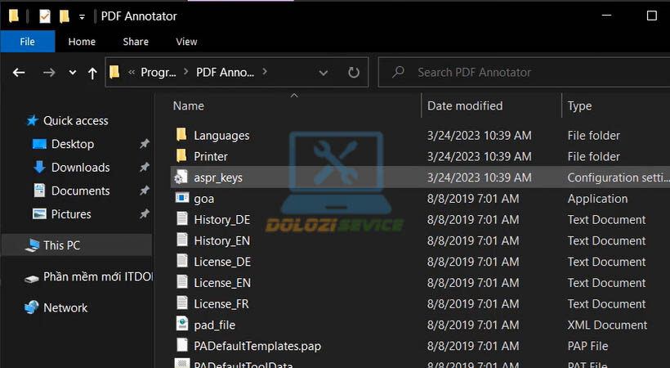Select Network in the navigation pane
This screenshot has height=368, width=670.
[65, 307]
